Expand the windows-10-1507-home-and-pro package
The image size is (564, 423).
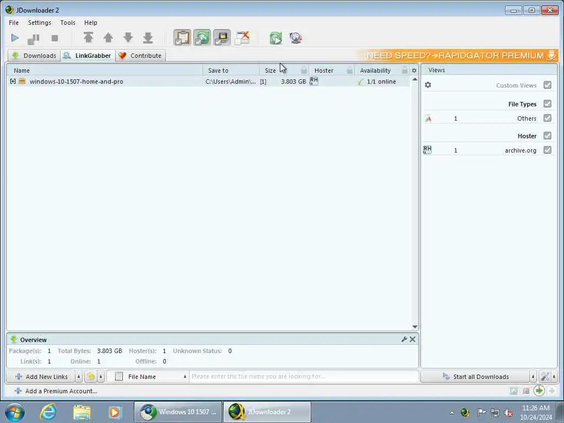[x=13, y=82]
